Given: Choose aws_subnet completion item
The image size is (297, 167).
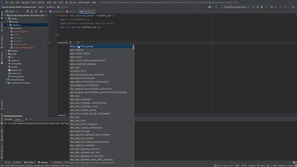Looking at the screenshot, I should click(x=101, y=50).
